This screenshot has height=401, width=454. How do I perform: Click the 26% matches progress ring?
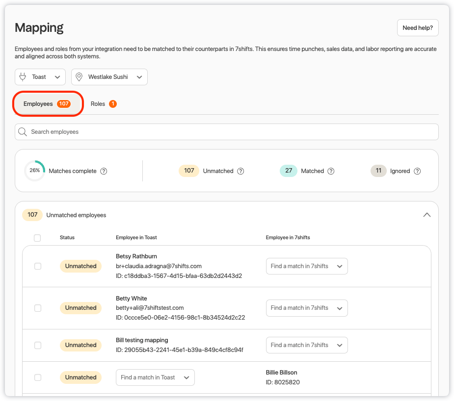point(34,171)
